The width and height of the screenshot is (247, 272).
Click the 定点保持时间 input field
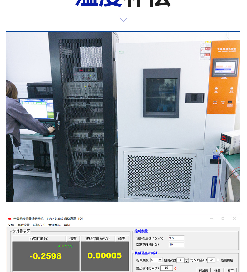[166, 268]
